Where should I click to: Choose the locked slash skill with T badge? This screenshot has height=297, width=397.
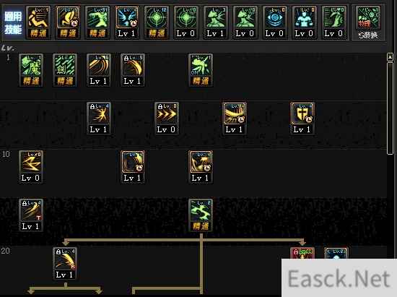pos(31,215)
